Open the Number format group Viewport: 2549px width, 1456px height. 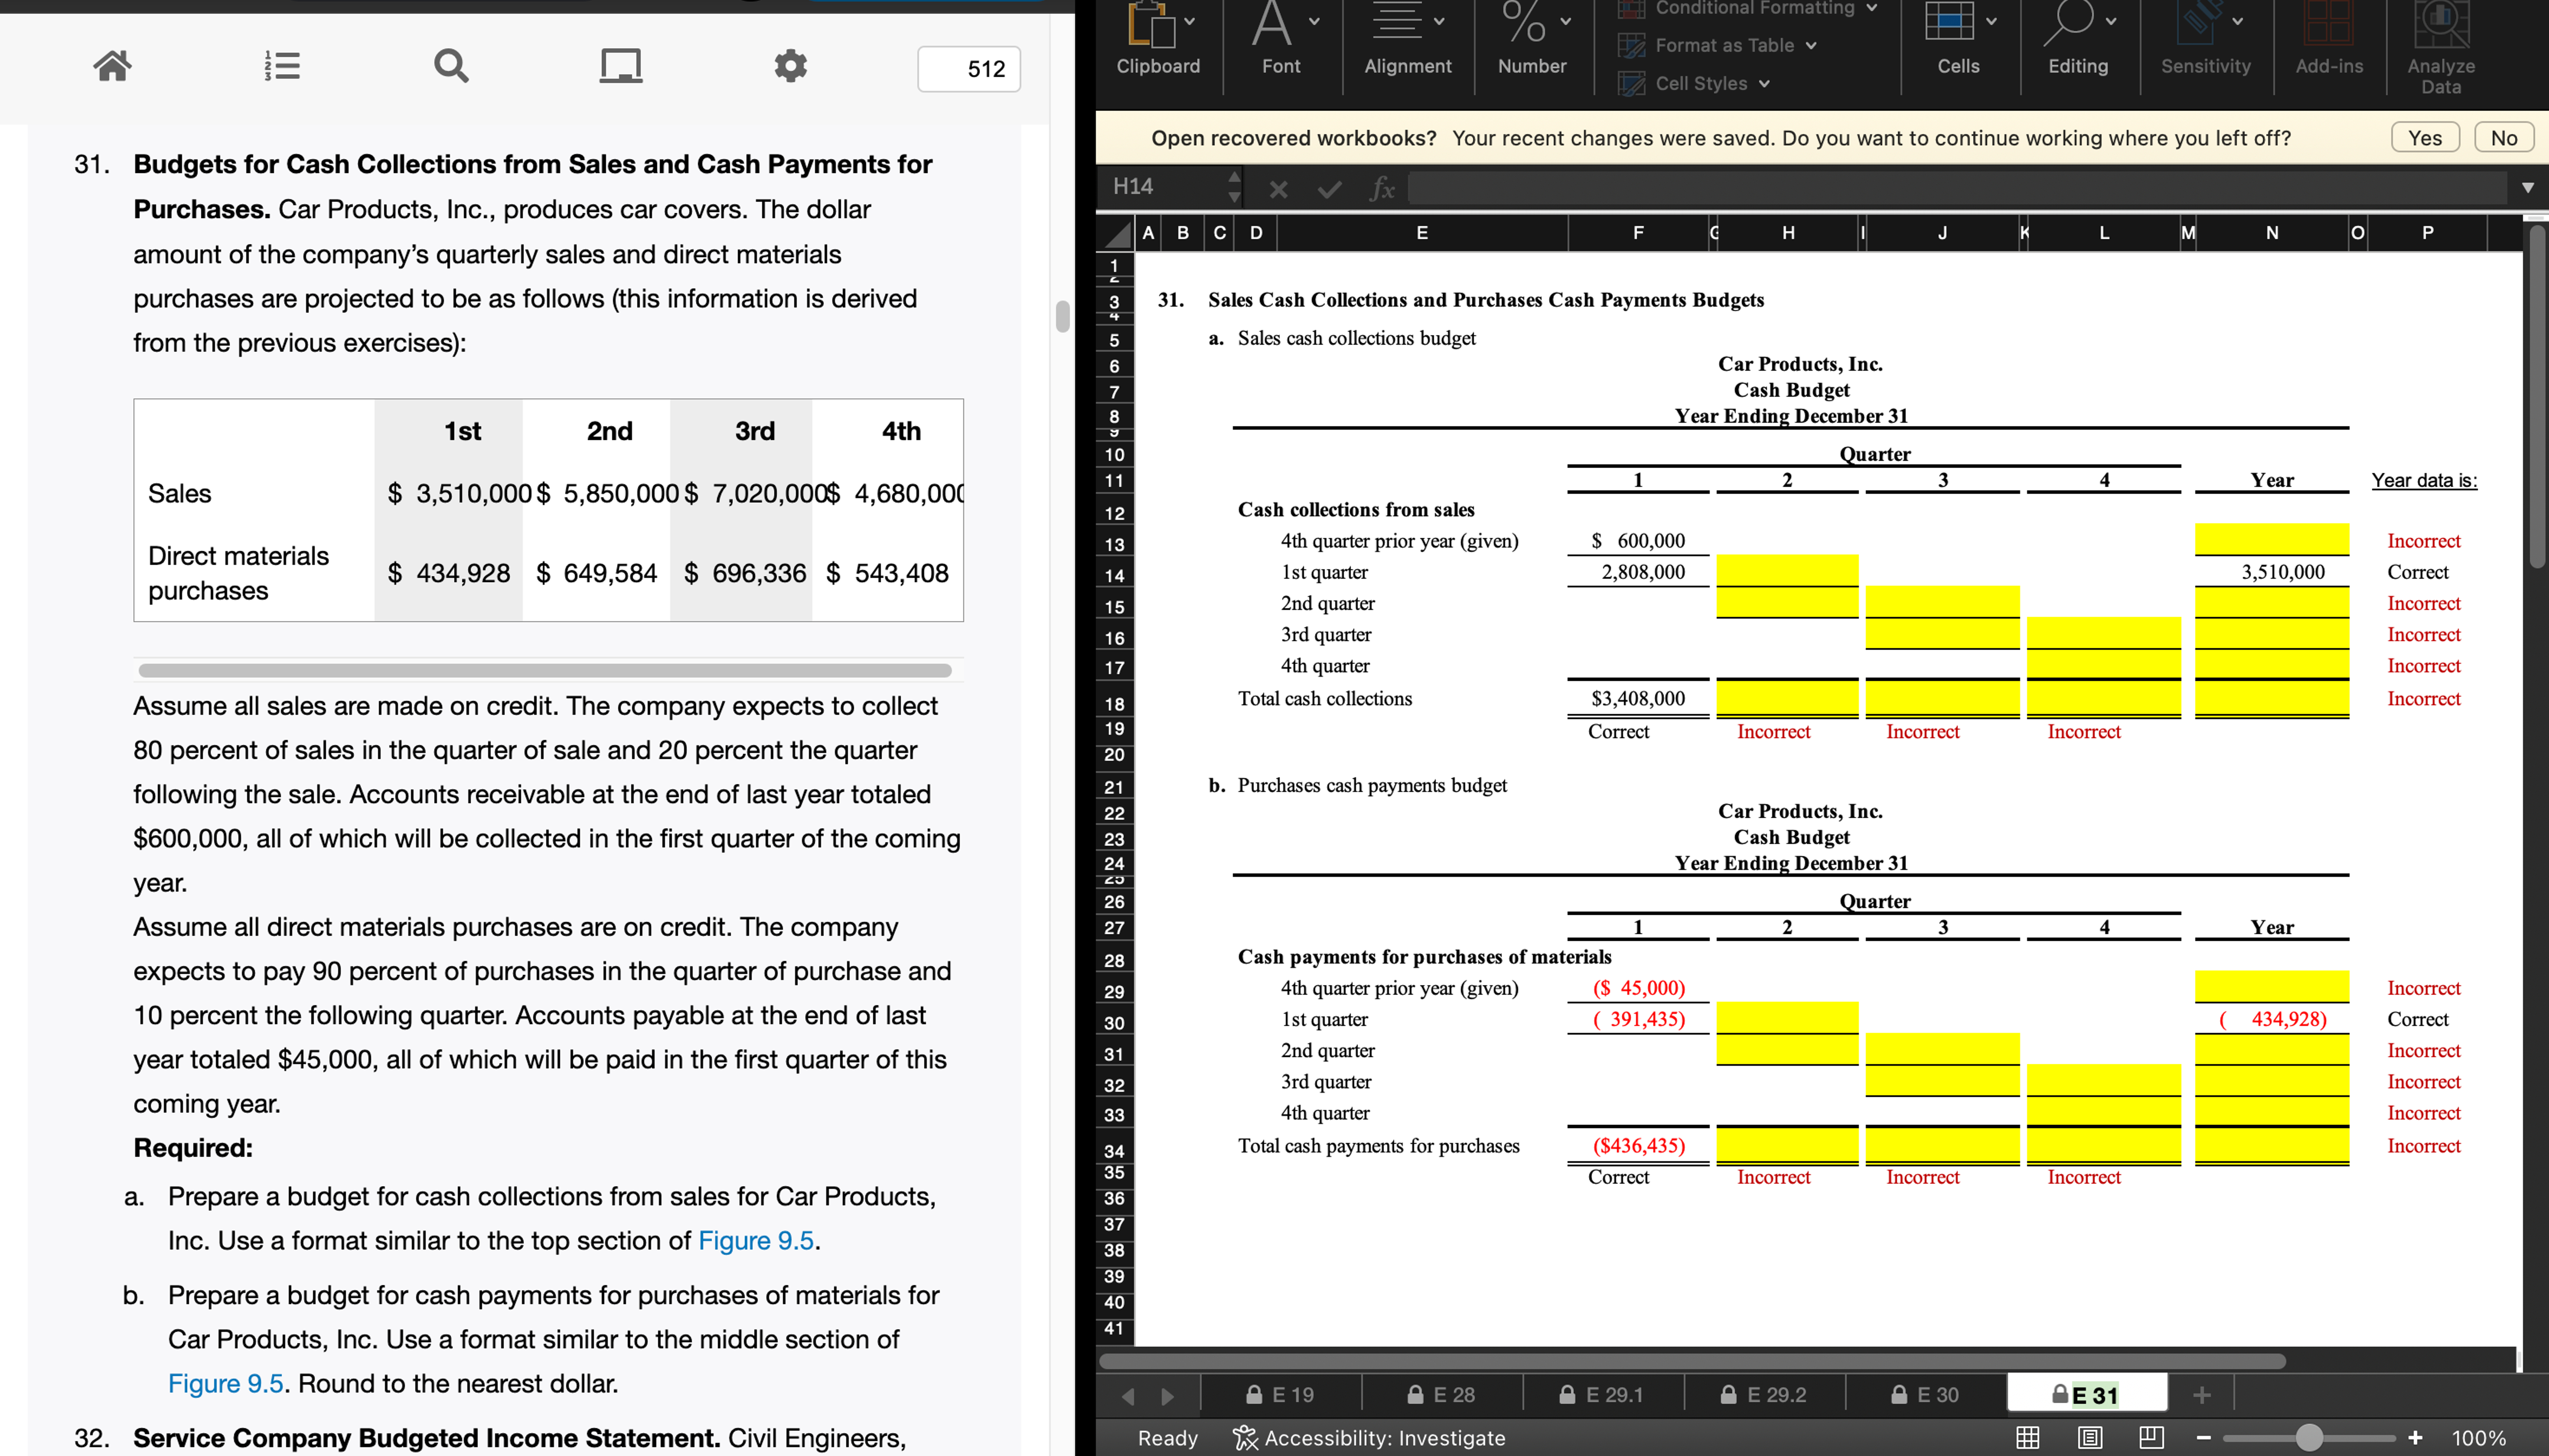pos(1532,40)
